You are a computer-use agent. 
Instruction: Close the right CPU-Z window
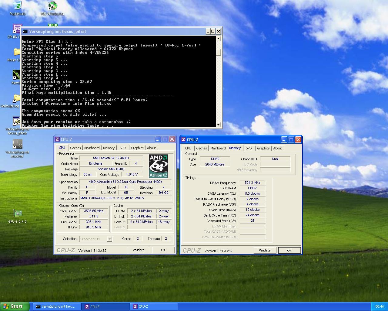point(298,140)
